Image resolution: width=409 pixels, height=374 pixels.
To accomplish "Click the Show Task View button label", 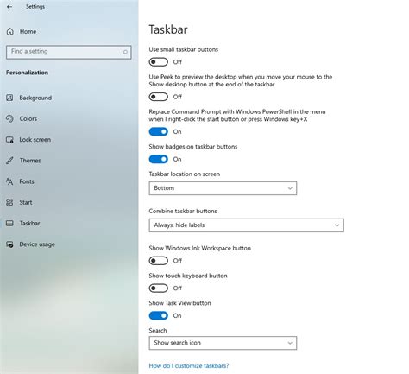I will click(x=179, y=303).
